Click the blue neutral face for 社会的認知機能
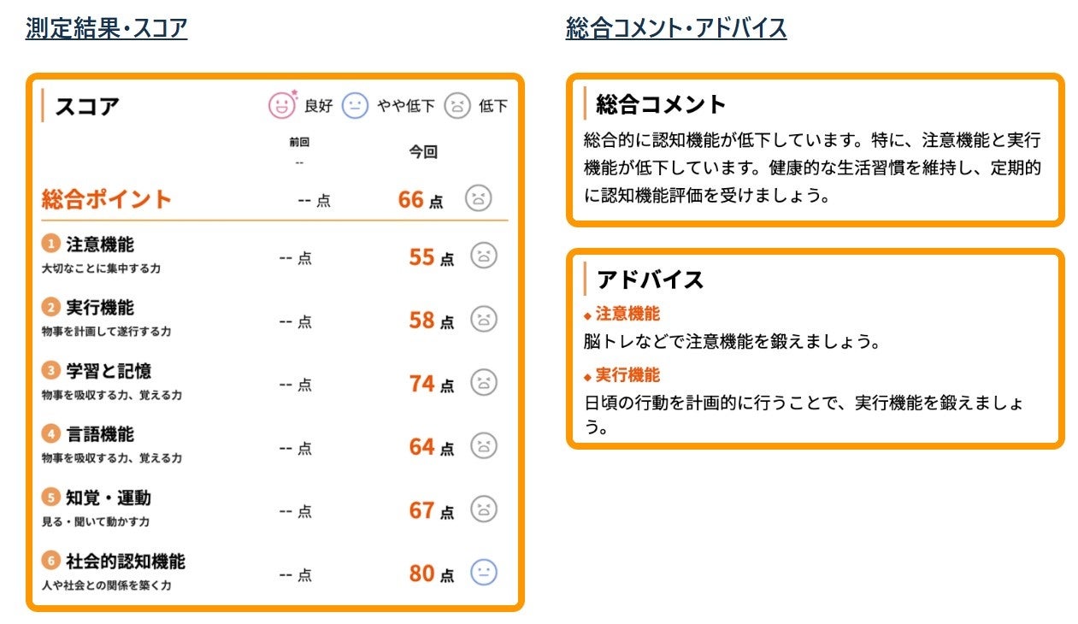 484,572
